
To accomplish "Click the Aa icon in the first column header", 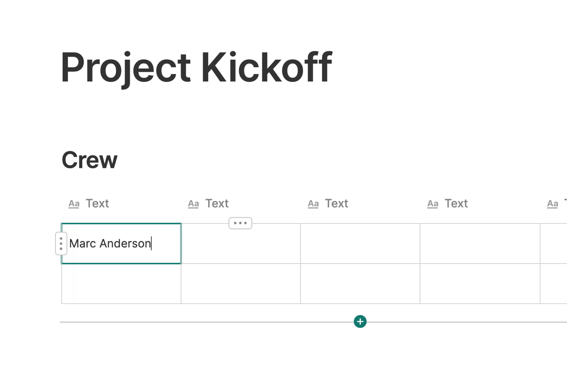I will coord(74,204).
